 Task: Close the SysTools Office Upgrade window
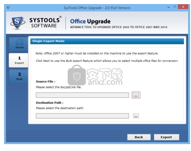click(183, 7)
